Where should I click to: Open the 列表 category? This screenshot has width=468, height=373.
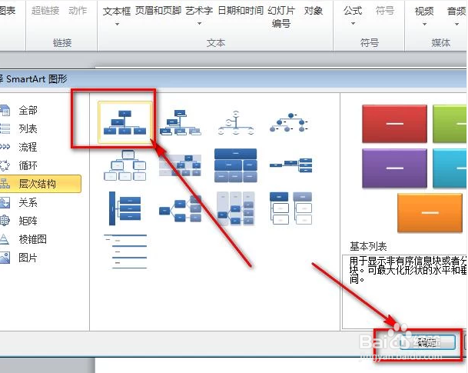28,129
